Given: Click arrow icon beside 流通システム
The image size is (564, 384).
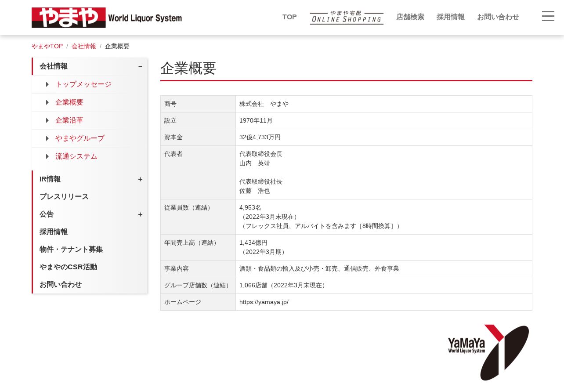Looking at the screenshot, I should 47,156.
